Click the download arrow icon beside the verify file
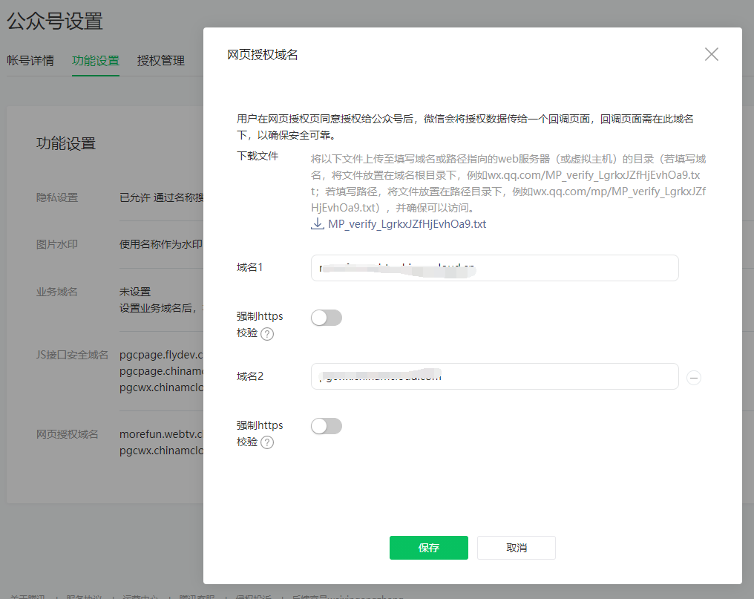754x599 pixels. [x=317, y=223]
